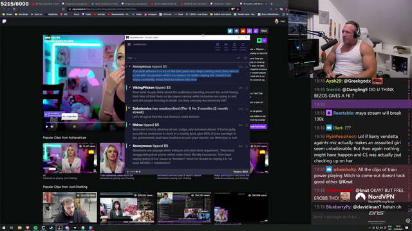Switch to the 'This is why Knut is Twitch' tab

point(46,4)
